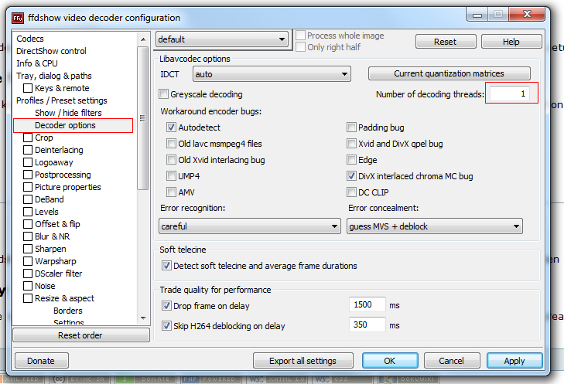Confirm with the OK button

click(x=390, y=361)
